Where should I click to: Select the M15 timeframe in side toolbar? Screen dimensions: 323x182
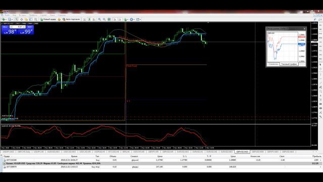pos(320,33)
